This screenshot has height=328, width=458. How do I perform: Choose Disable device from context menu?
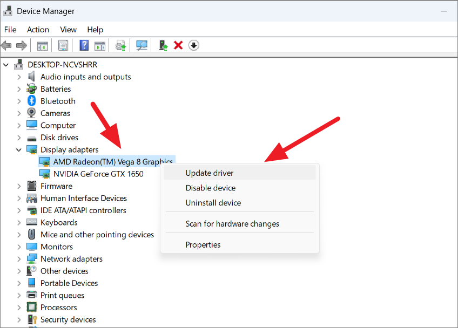tap(239, 188)
